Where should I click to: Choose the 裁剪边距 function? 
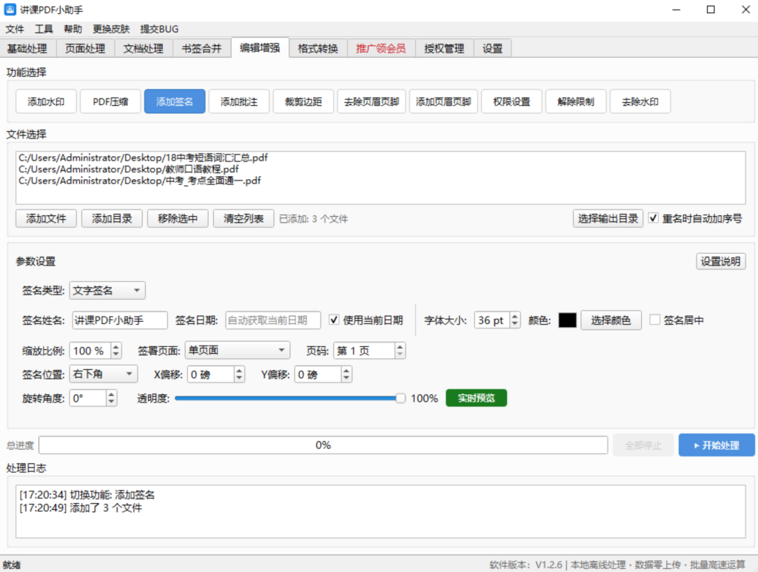point(303,101)
